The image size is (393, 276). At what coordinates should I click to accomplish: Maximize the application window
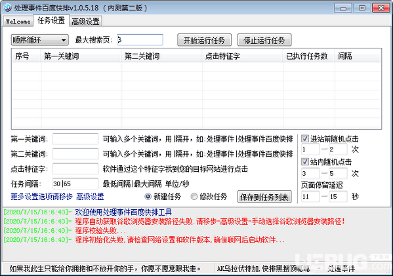click(x=362, y=8)
